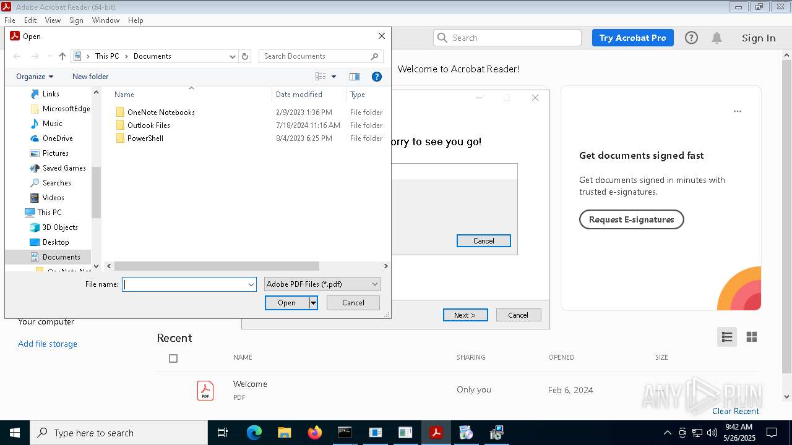Check the select-all box in Recent list
This screenshot has width=792, height=445.
(x=173, y=358)
